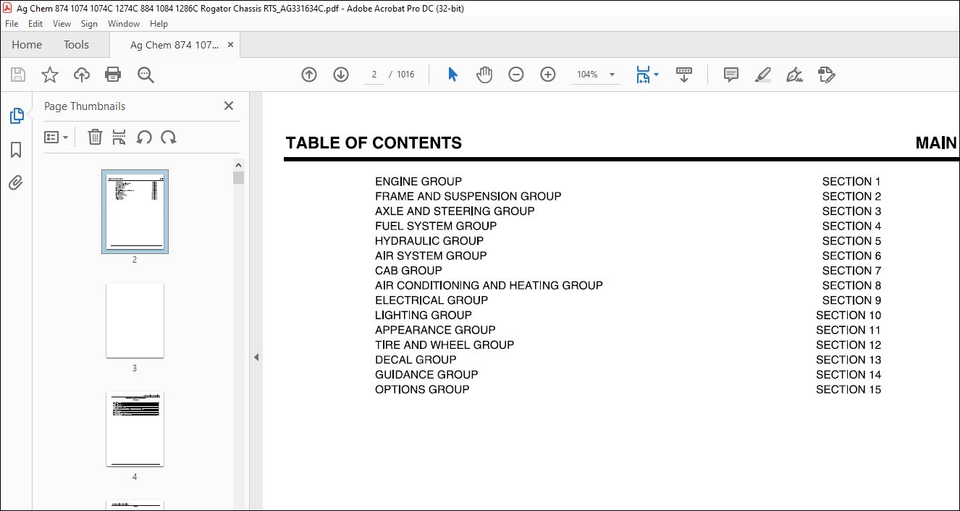The height and width of the screenshot is (511, 960).
Task: Activate the Hand pan tool
Action: click(484, 75)
